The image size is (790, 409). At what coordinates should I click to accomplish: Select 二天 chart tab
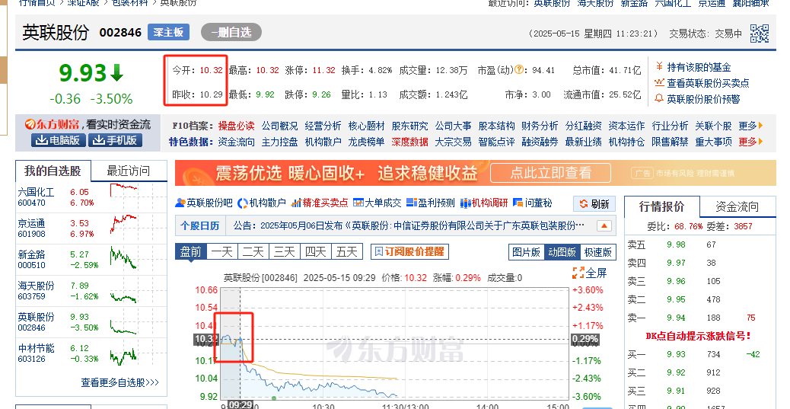[x=253, y=251]
